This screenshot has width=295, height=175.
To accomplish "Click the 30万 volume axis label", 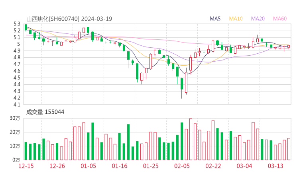I will 15,118.
